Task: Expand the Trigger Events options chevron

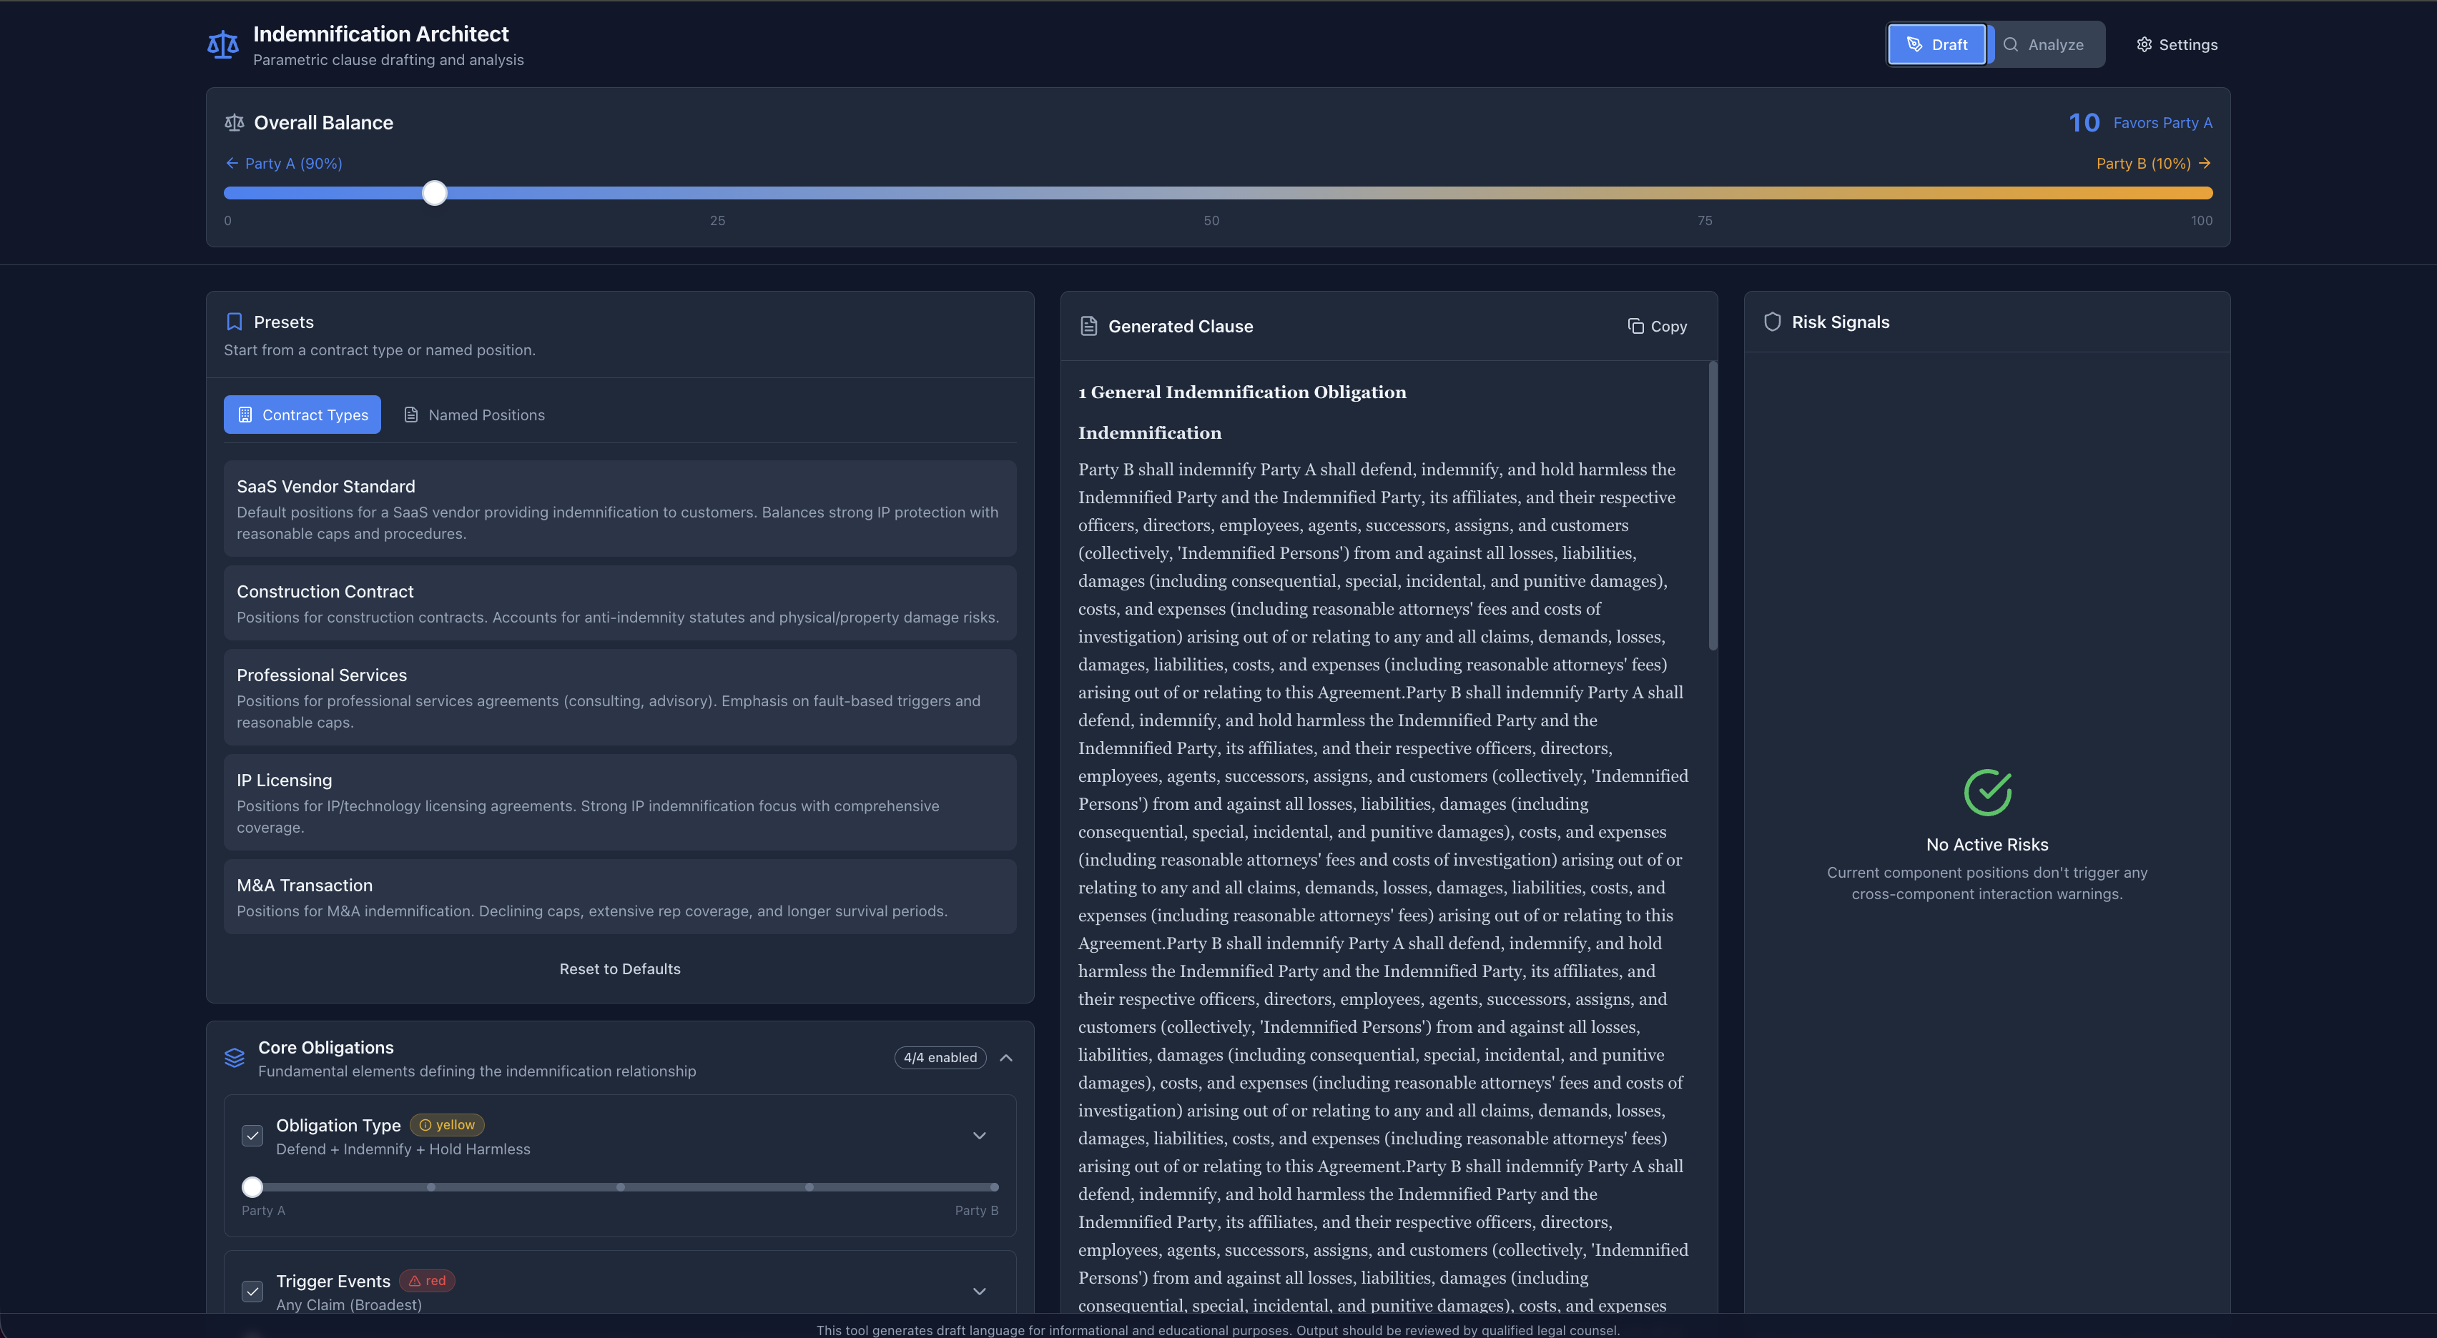Action: click(980, 1291)
